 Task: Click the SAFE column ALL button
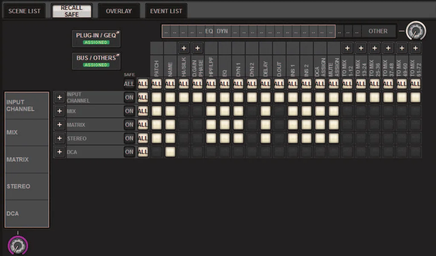(129, 84)
